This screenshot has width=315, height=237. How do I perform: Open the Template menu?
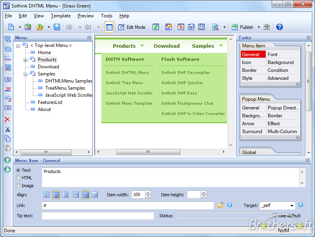(x=61, y=16)
